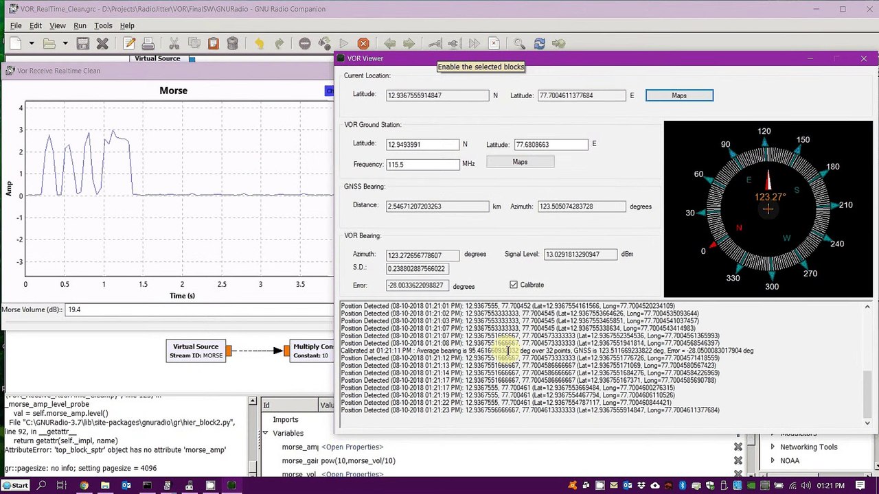Click the Windows Start button
The width and height of the screenshot is (879, 494).
pos(16,485)
